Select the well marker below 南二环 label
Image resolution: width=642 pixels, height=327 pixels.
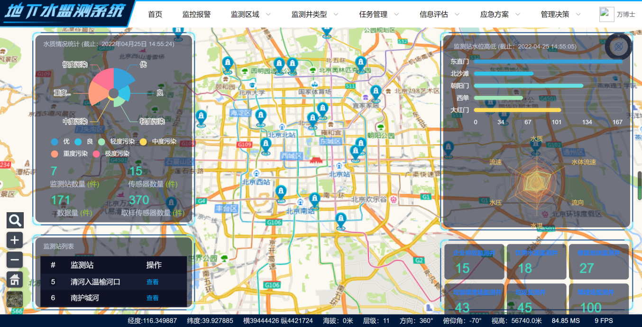point(340,221)
